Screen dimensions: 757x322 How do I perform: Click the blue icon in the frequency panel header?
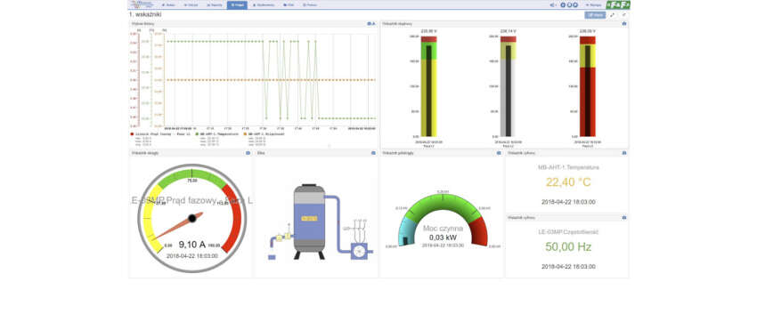point(623,217)
